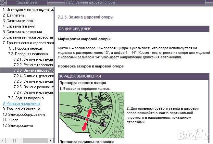Expand section 7.3. Задняя подвеска
This screenshot has height=144, width=213.
point(26,98)
